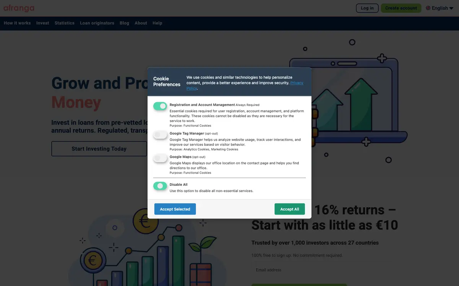Click 'Start with as little as €10' heading
Screen dimensions: 459x286
click(325, 225)
